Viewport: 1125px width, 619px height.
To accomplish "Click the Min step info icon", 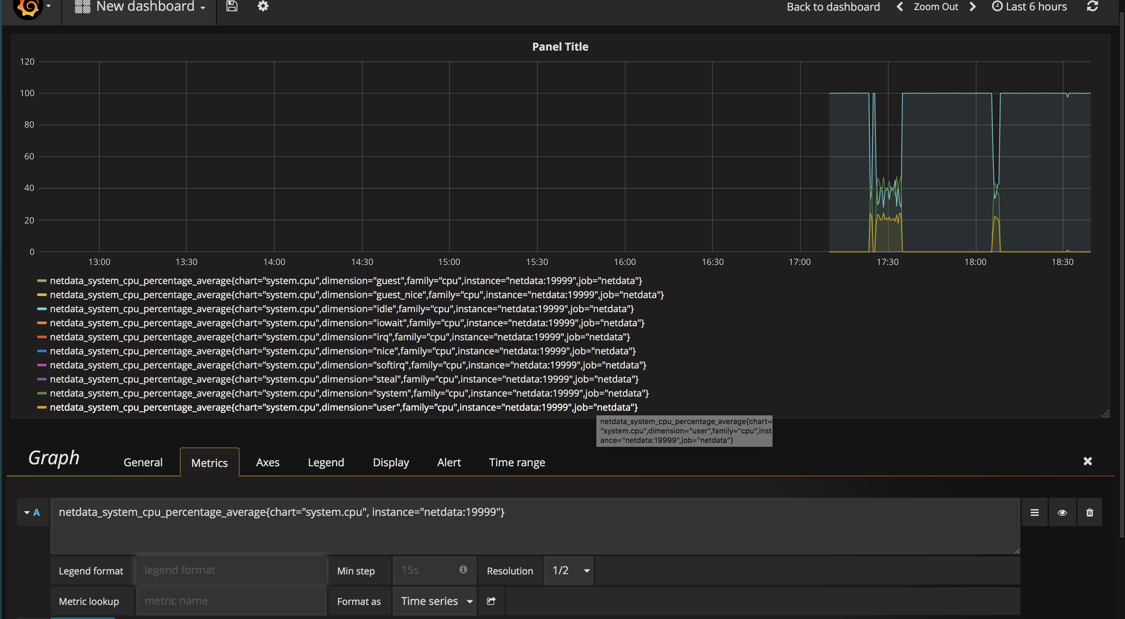I will click(463, 569).
